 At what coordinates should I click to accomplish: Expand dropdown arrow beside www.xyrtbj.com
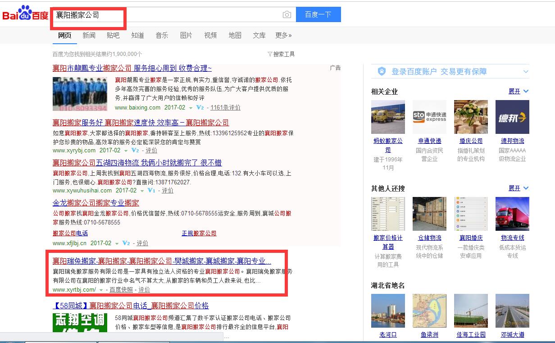tap(101, 290)
